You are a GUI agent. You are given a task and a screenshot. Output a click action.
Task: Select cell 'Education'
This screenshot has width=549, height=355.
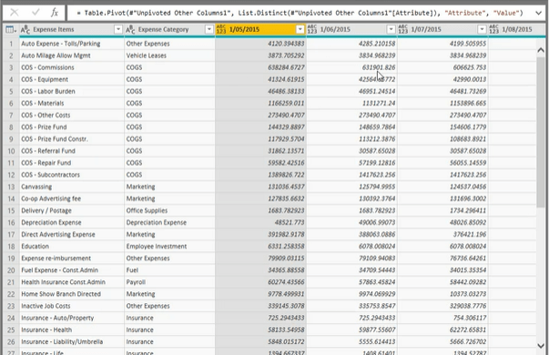pos(72,247)
